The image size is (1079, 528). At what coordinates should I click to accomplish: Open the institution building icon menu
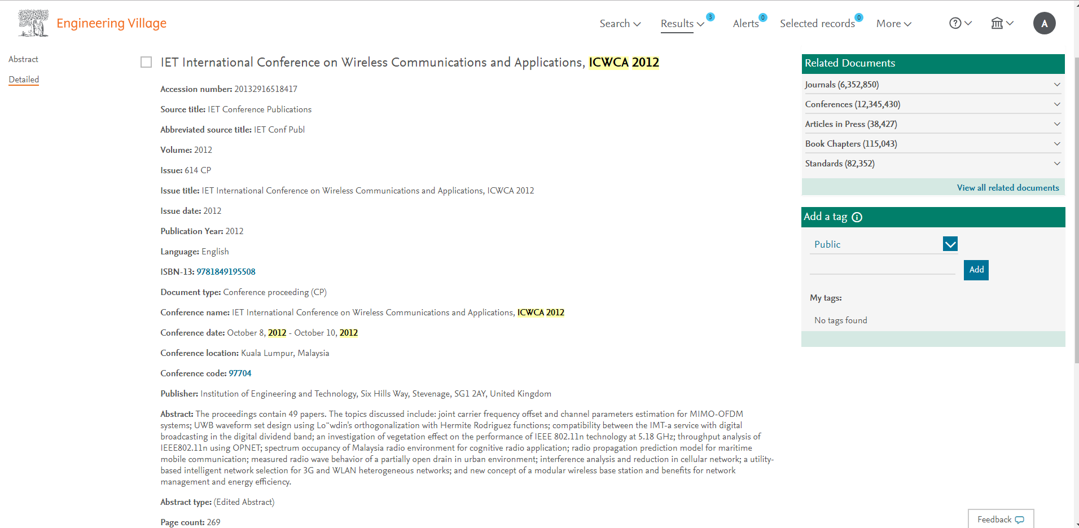coord(997,23)
